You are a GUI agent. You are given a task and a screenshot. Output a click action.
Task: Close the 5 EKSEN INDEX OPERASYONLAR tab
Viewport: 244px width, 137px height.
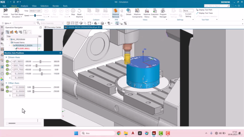pos(101,27)
